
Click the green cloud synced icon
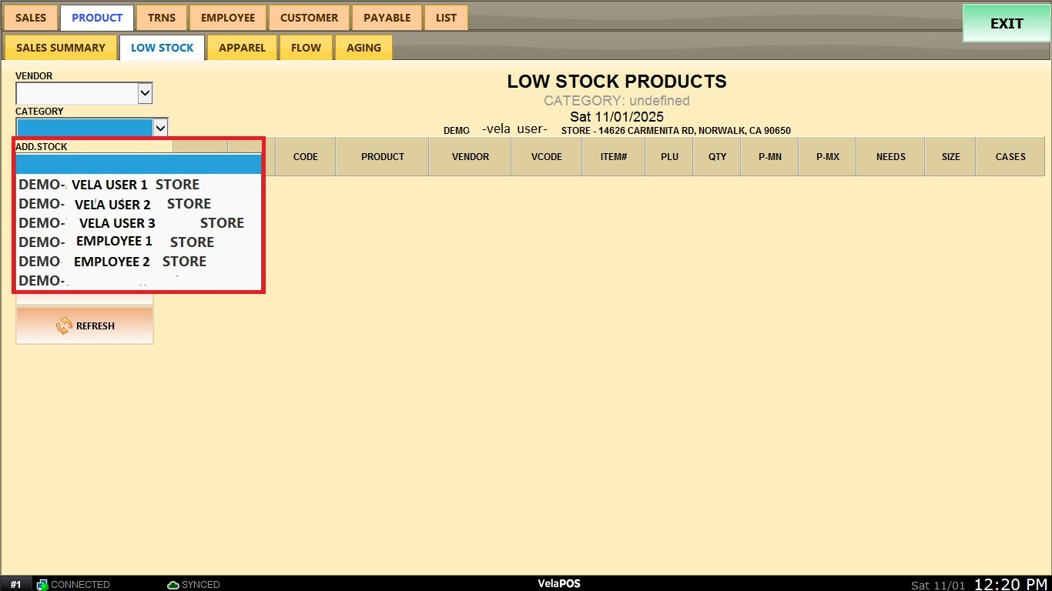tap(173, 585)
